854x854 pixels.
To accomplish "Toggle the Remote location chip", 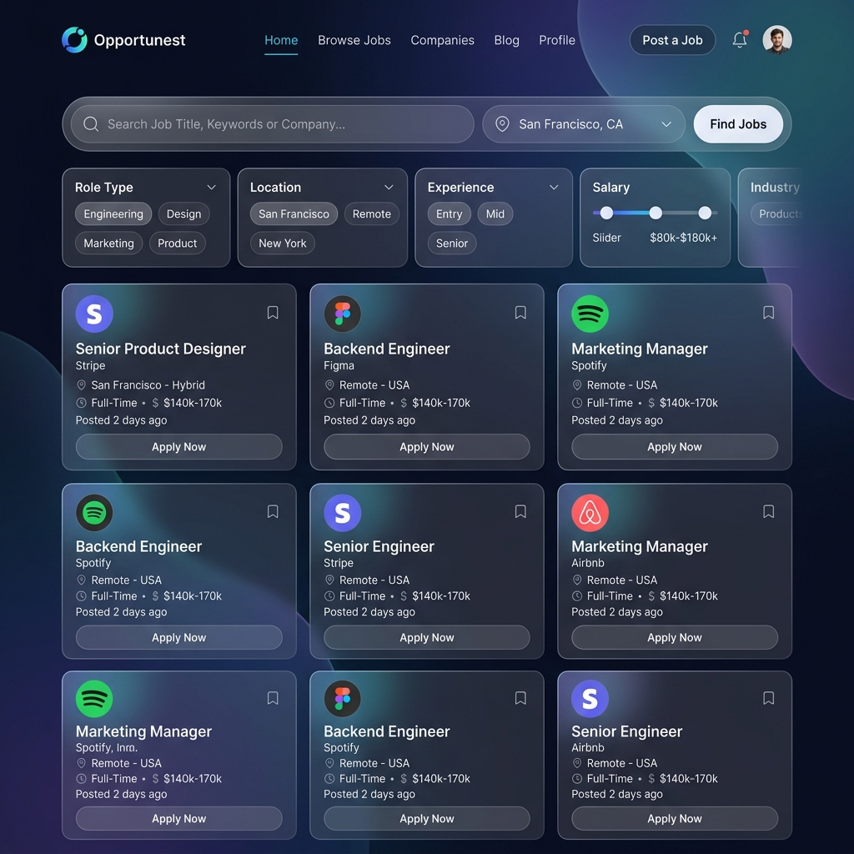I will point(371,214).
